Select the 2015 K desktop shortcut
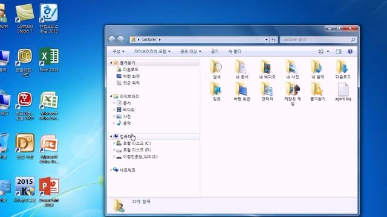387x217 pixels. coord(25,189)
